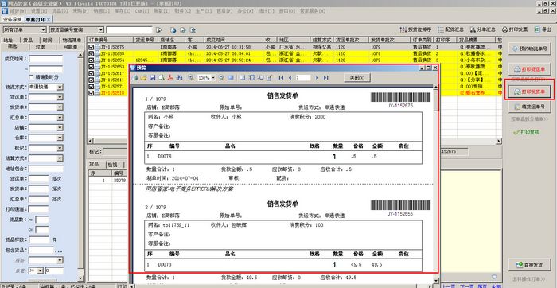The width and height of the screenshot is (557, 288).
Task: Open the 物流方式 dropdown
Action: point(60,87)
